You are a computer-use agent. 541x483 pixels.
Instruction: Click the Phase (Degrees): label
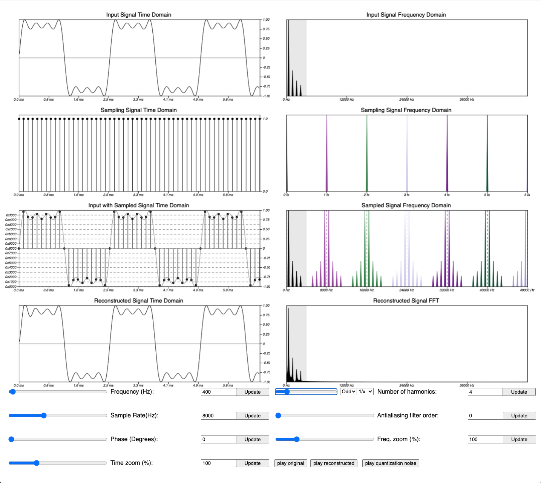[134, 439]
